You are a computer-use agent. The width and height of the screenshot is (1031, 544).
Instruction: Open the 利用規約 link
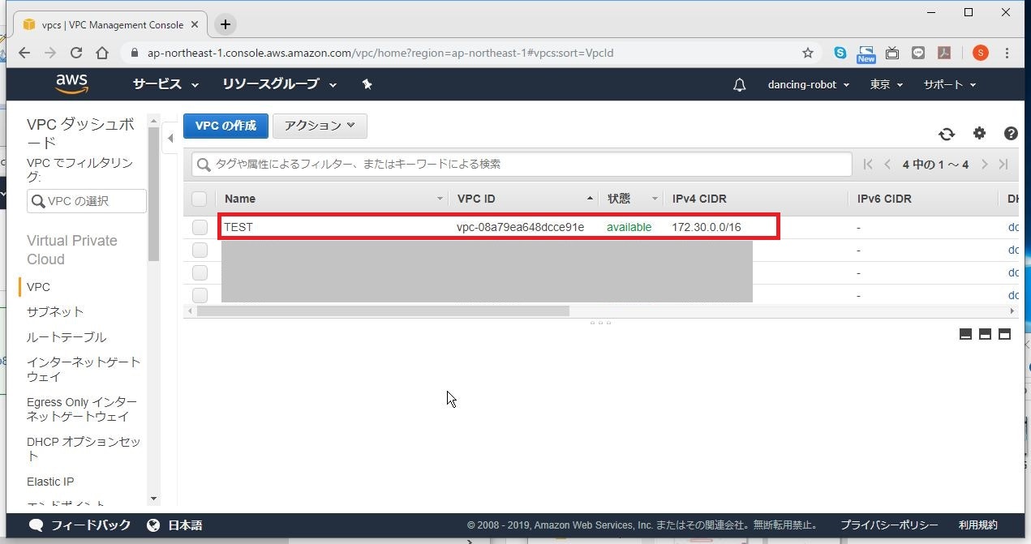[x=978, y=525]
